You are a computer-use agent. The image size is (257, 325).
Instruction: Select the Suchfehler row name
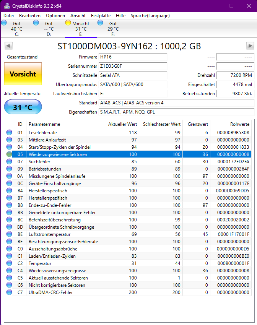[x=39, y=161]
